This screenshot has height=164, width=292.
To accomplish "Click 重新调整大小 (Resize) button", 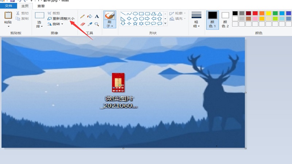I will coord(61,19).
